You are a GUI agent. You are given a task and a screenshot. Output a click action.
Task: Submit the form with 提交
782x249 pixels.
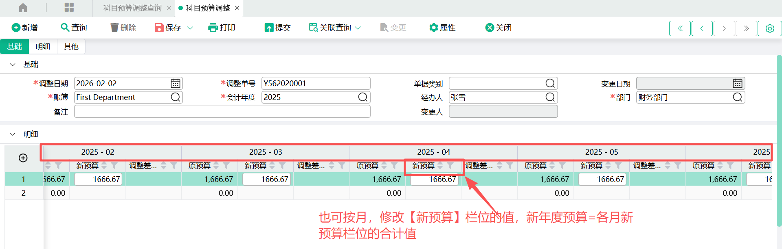coord(278,28)
